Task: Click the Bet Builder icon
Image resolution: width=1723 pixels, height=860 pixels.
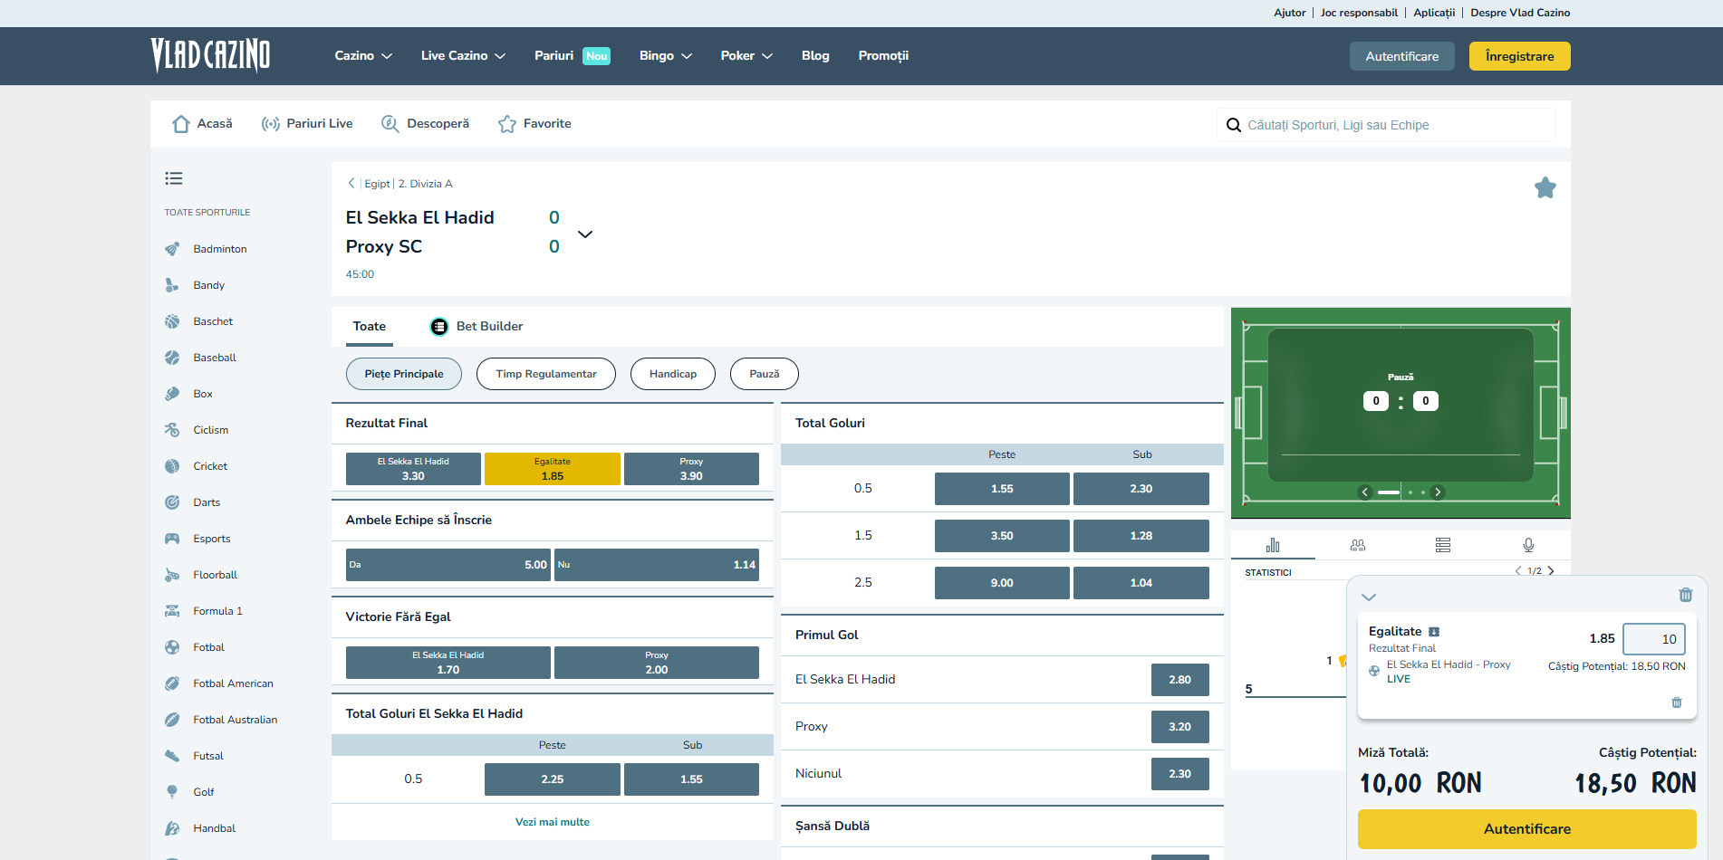Action: click(439, 327)
